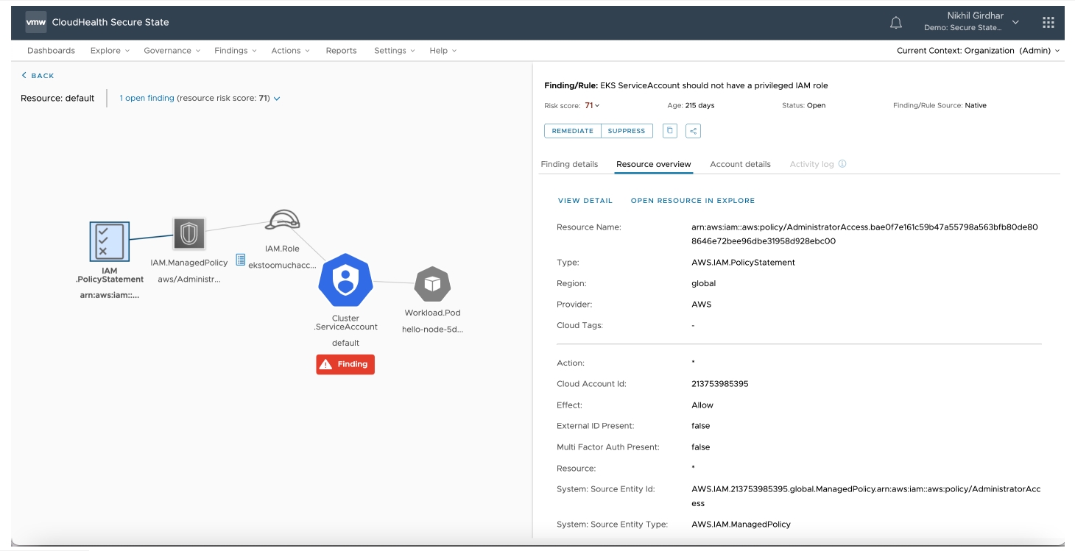Viewport: 1075px width, 551px height.
Task: Open the Governance menu dropdown
Action: click(172, 51)
